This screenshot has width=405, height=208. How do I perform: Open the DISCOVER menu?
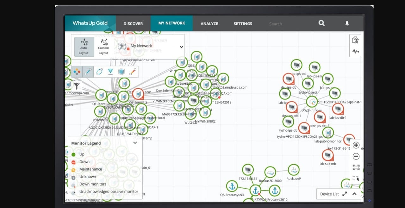[x=133, y=23]
